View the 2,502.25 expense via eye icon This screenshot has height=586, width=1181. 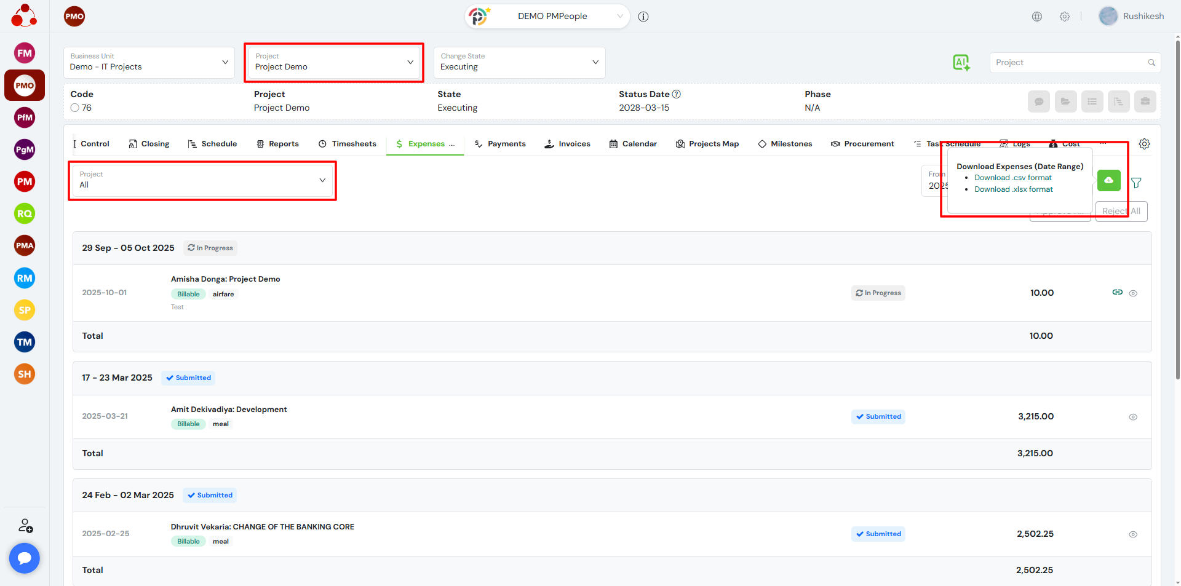[1132, 534]
